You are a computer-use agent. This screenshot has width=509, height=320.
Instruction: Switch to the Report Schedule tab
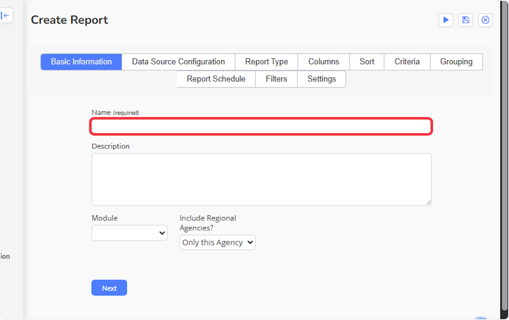216,79
